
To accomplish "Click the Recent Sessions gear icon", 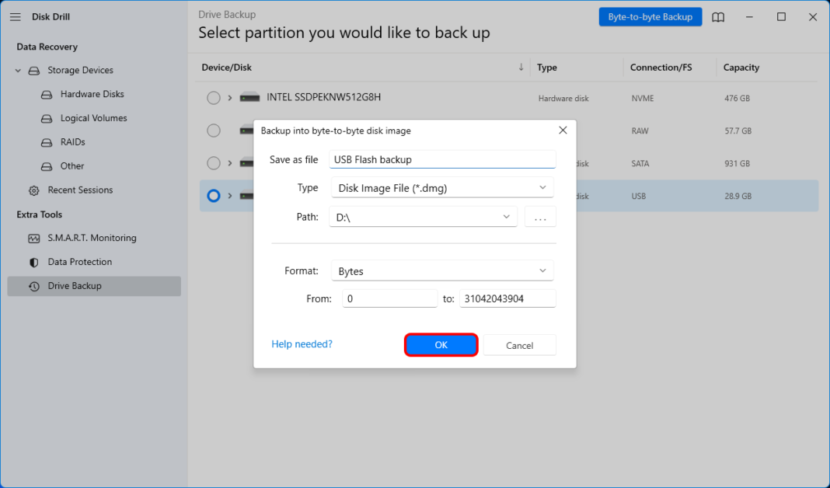I will (x=33, y=190).
